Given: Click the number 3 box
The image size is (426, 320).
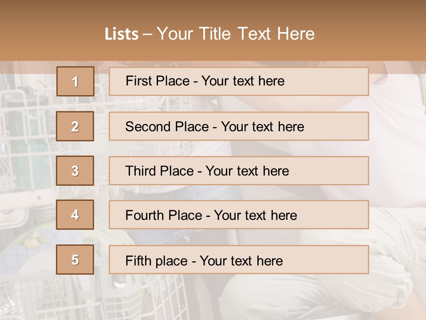Looking at the screenshot, I should [75, 171].
